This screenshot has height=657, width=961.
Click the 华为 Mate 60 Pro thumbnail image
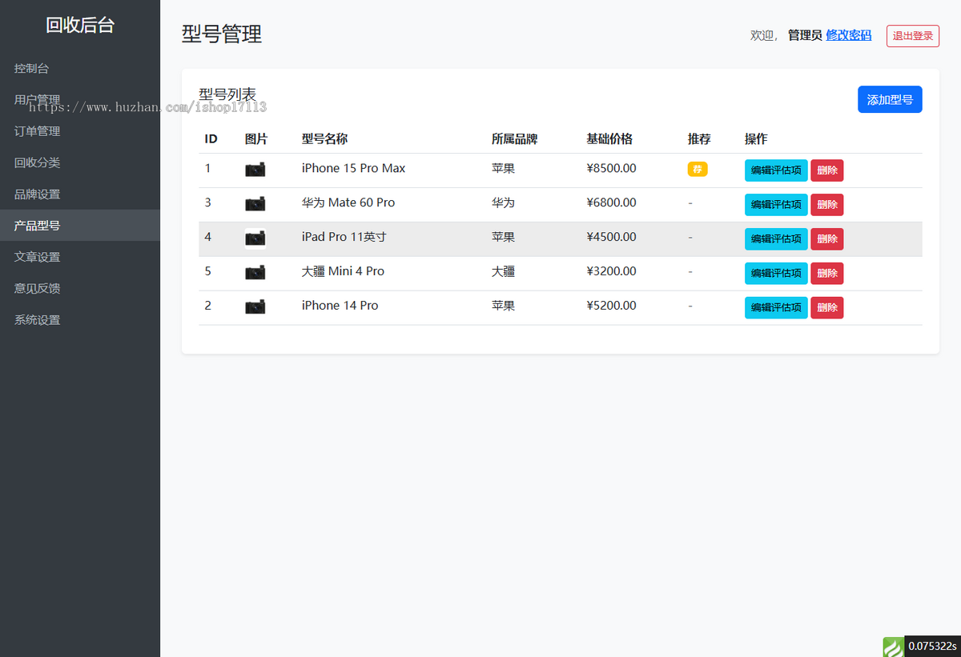tap(255, 204)
